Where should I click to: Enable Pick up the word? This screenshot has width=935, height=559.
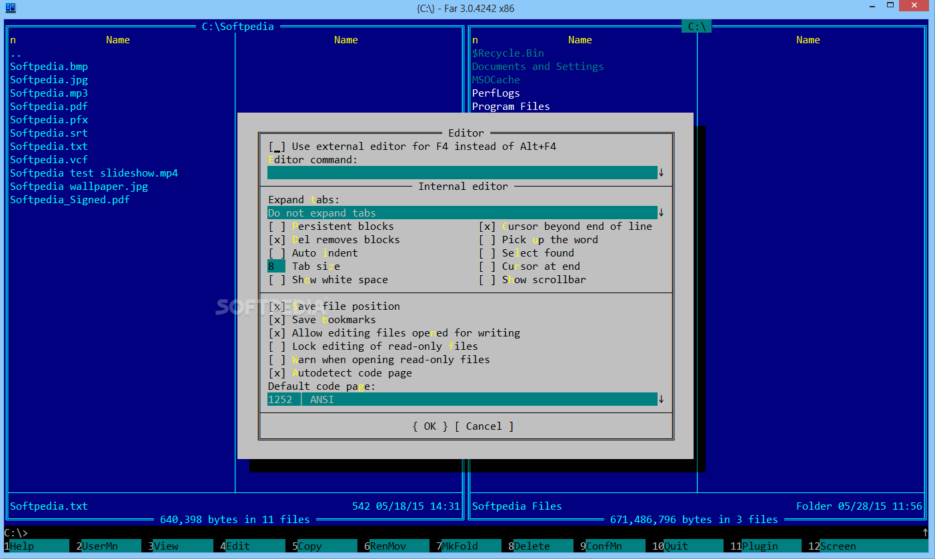[488, 240]
